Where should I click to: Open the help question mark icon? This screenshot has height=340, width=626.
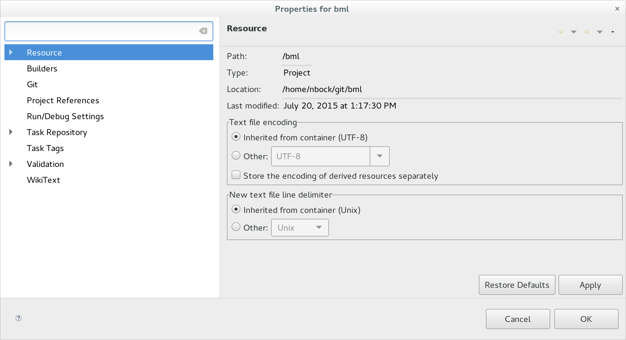tap(19, 318)
